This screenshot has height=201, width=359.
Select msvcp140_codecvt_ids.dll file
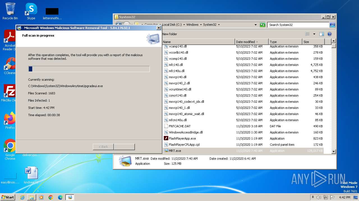click(243, 102)
